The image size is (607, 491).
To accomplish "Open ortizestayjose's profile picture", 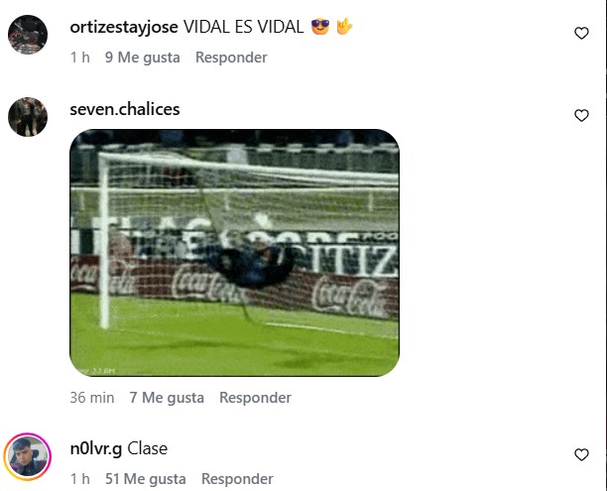I will click(28, 35).
